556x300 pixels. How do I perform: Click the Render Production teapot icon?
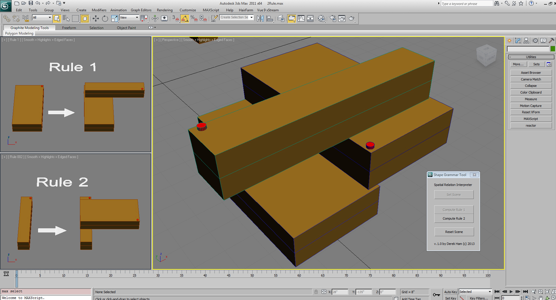pos(351,18)
